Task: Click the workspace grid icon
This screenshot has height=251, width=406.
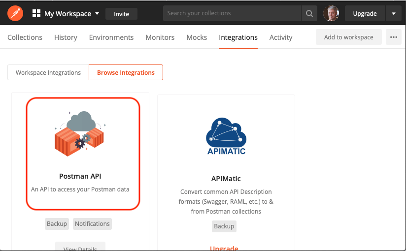Action: click(x=36, y=13)
